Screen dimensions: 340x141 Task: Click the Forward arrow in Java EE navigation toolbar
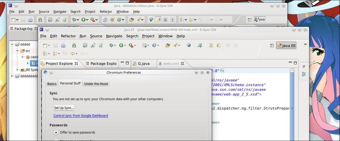point(82,53)
